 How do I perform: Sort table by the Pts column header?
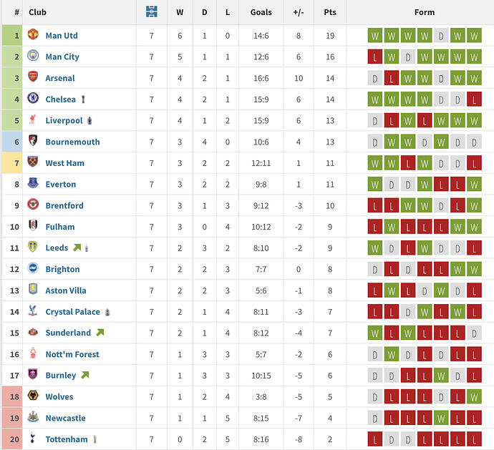tap(329, 12)
